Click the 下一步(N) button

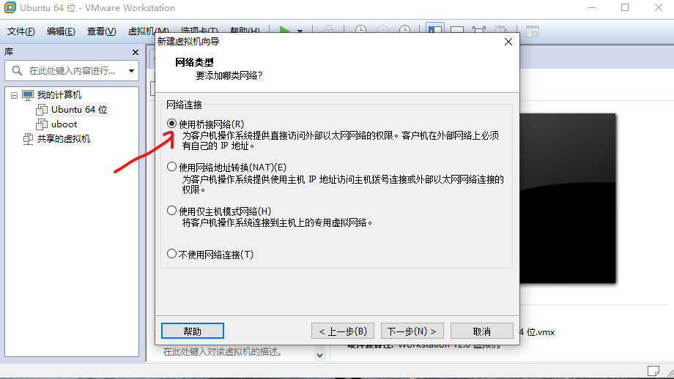pos(412,331)
